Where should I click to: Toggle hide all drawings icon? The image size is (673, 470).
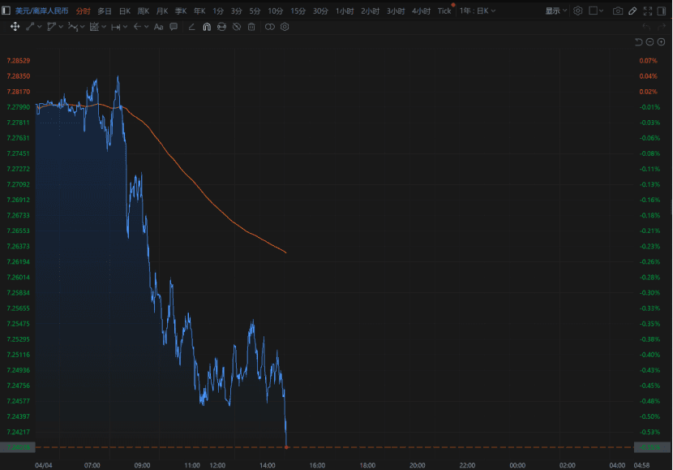pyautogui.click(x=237, y=27)
